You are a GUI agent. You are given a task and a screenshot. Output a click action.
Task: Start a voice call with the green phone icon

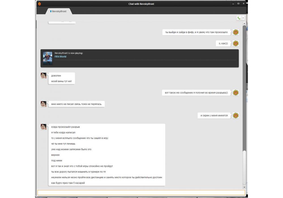pyautogui.click(x=239, y=18)
